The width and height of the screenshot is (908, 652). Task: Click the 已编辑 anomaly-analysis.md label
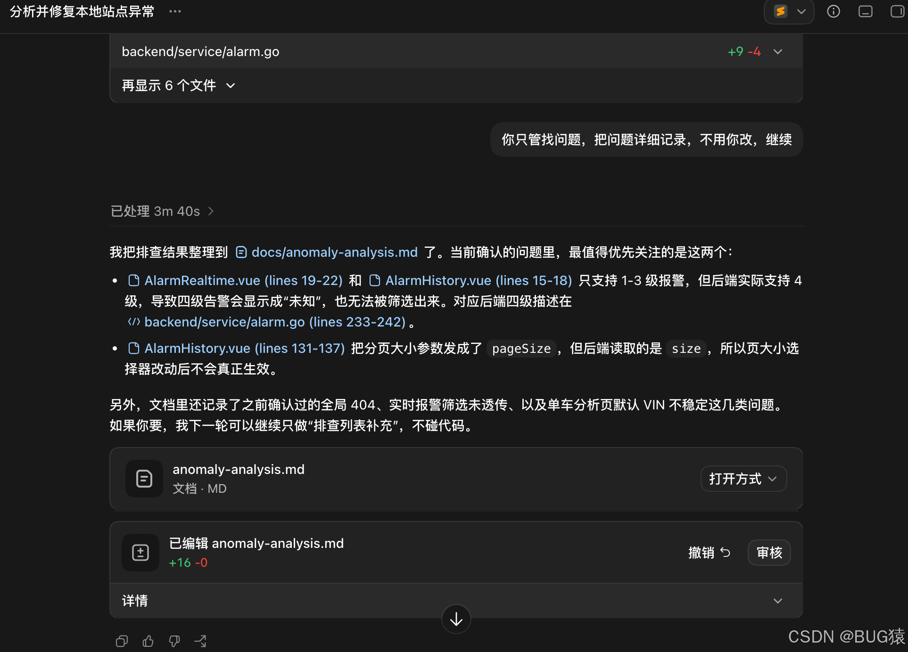(x=256, y=543)
